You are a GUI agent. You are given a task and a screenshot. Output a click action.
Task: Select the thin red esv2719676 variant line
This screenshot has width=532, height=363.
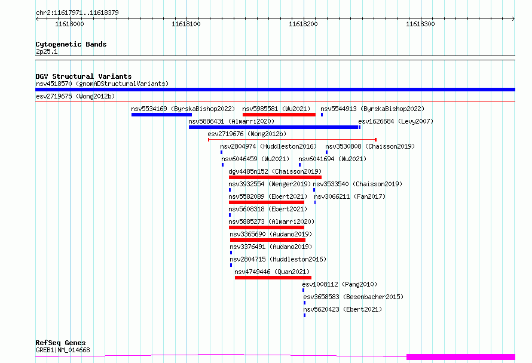click(292, 139)
